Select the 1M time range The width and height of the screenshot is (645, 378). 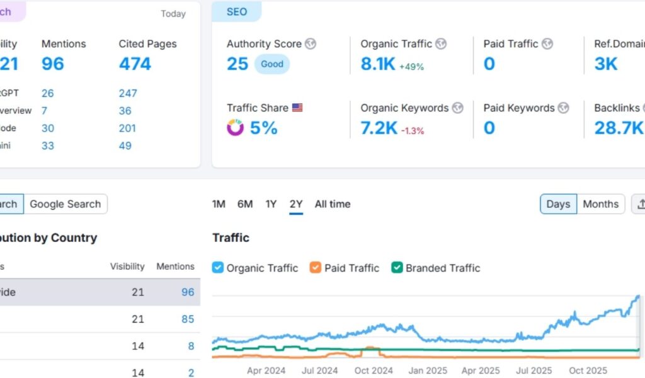click(219, 204)
